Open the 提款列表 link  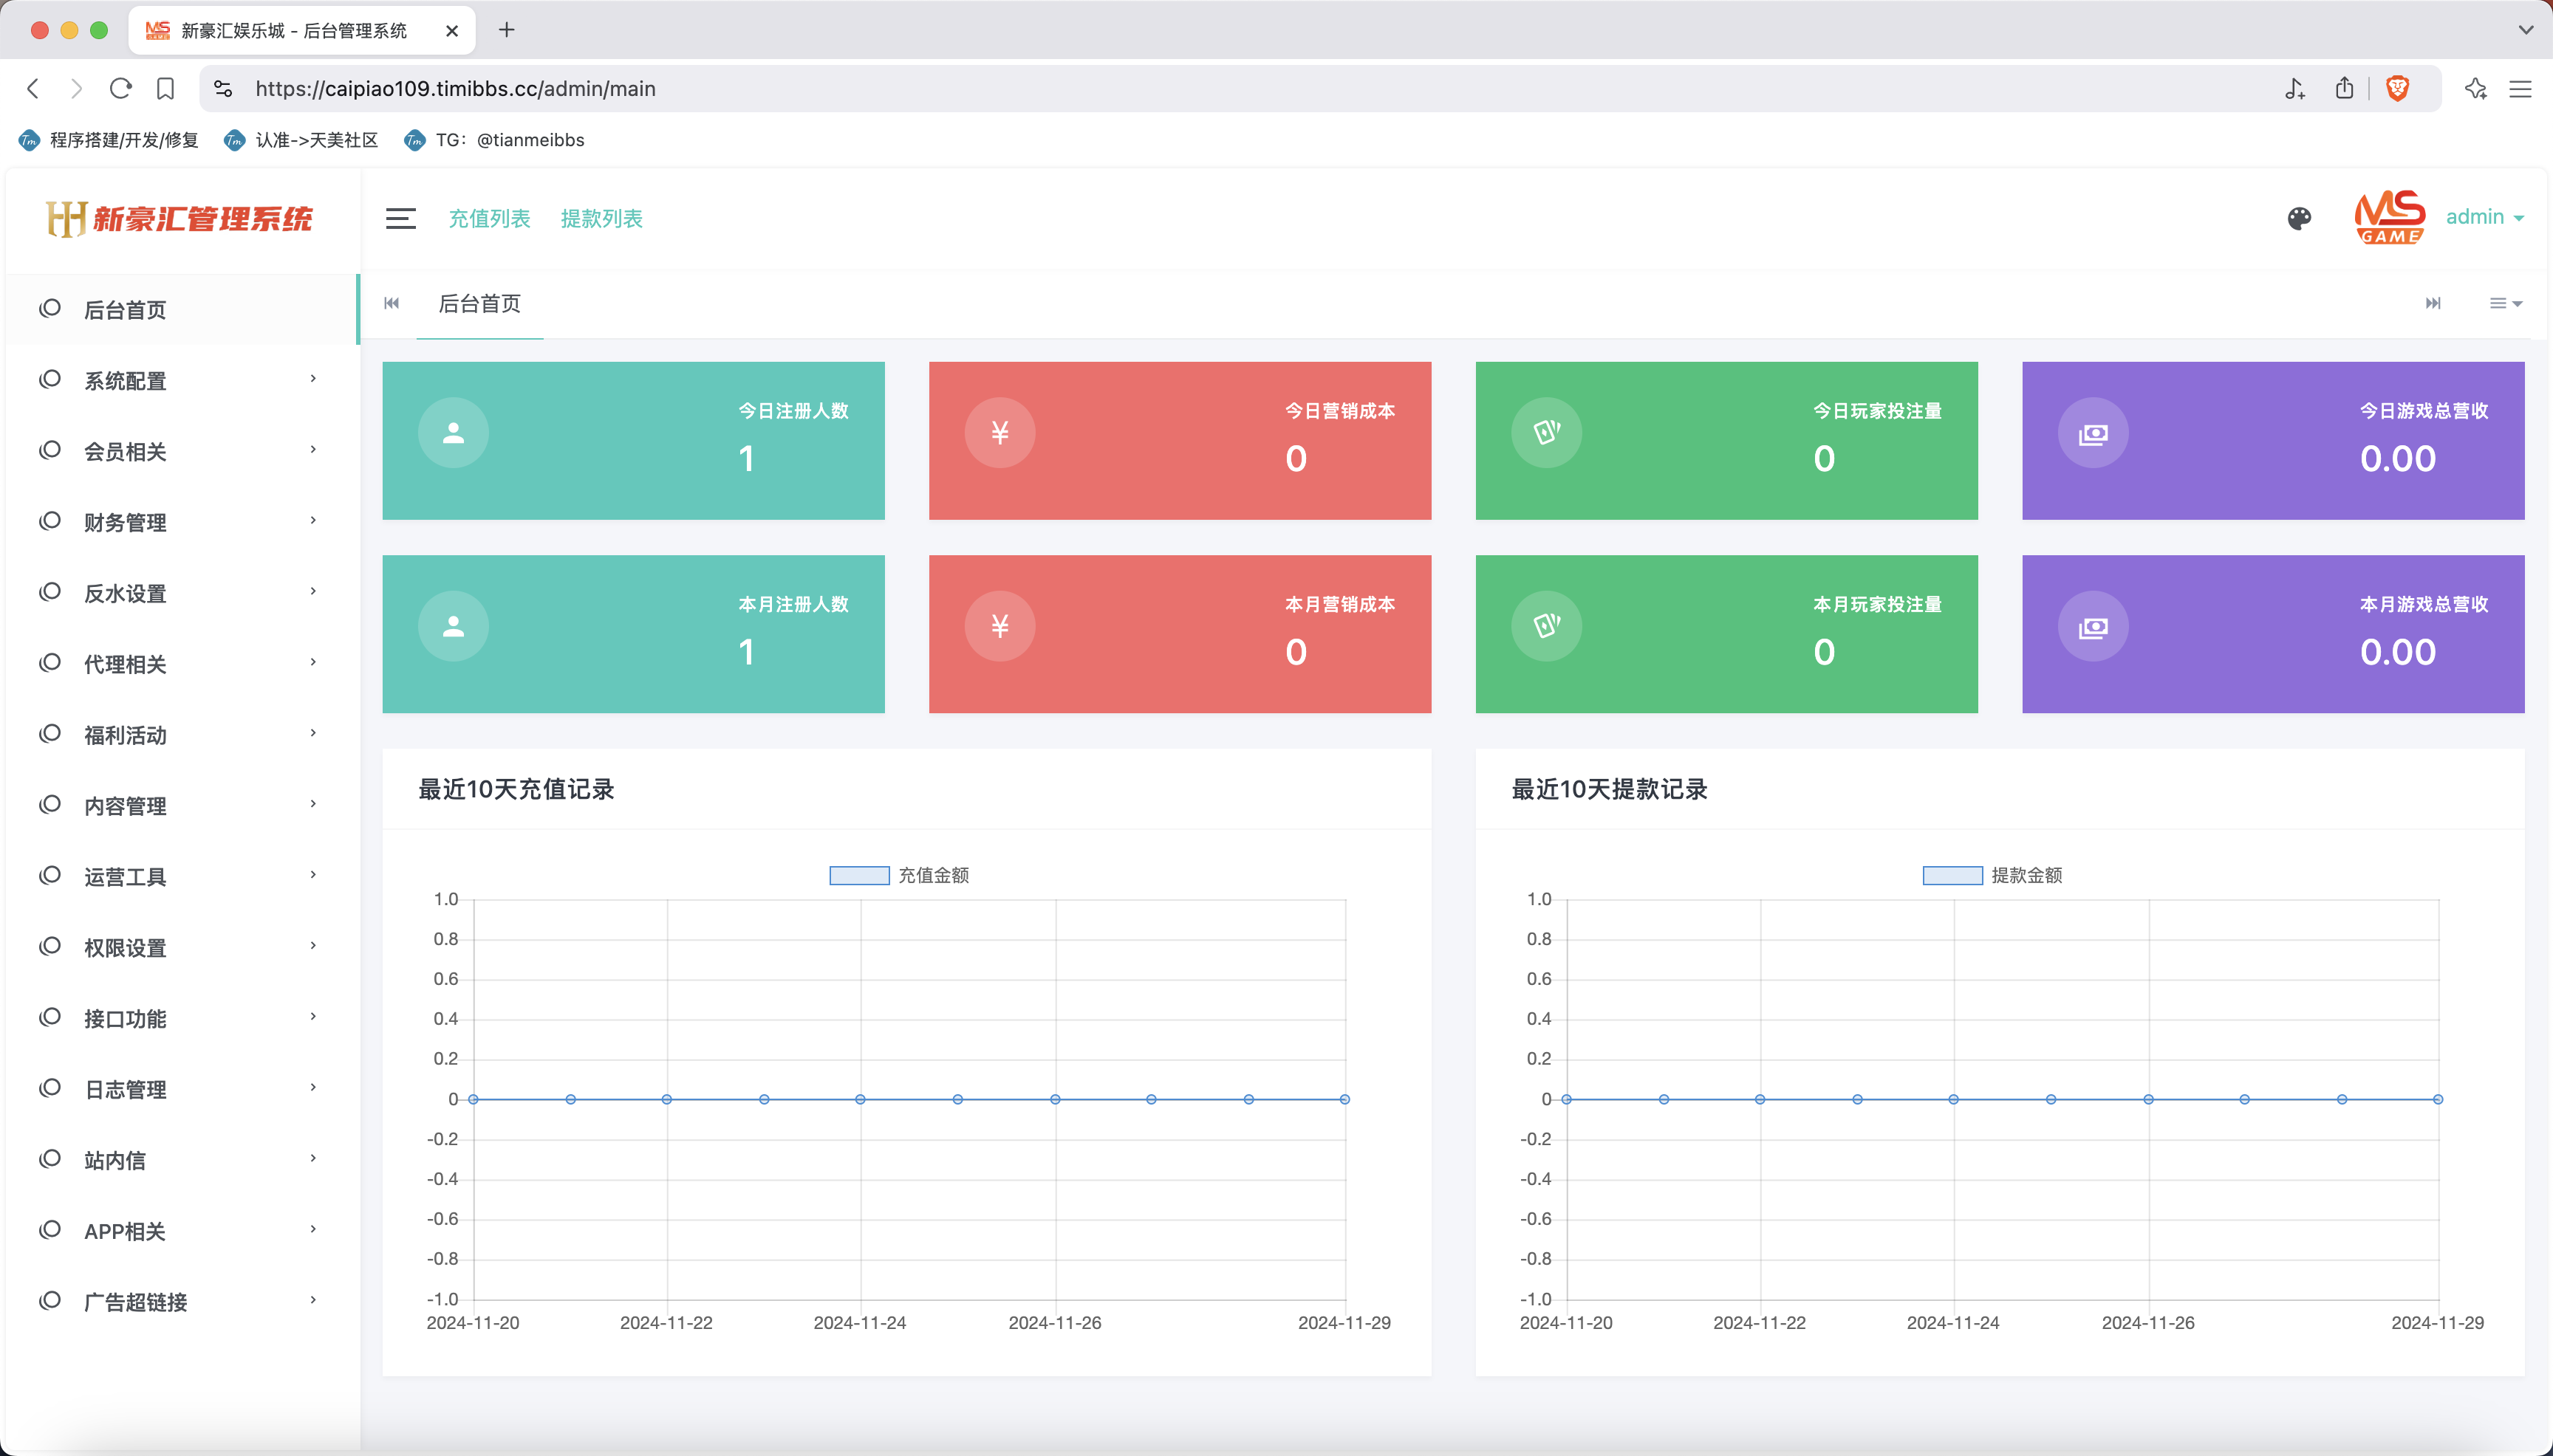point(601,219)
